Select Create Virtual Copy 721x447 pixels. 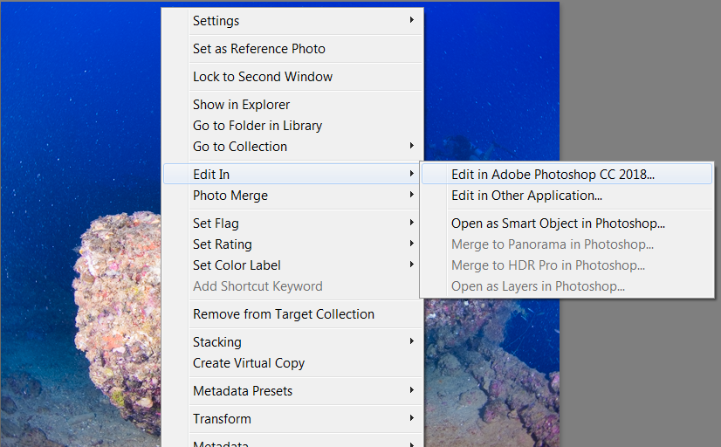292,363
